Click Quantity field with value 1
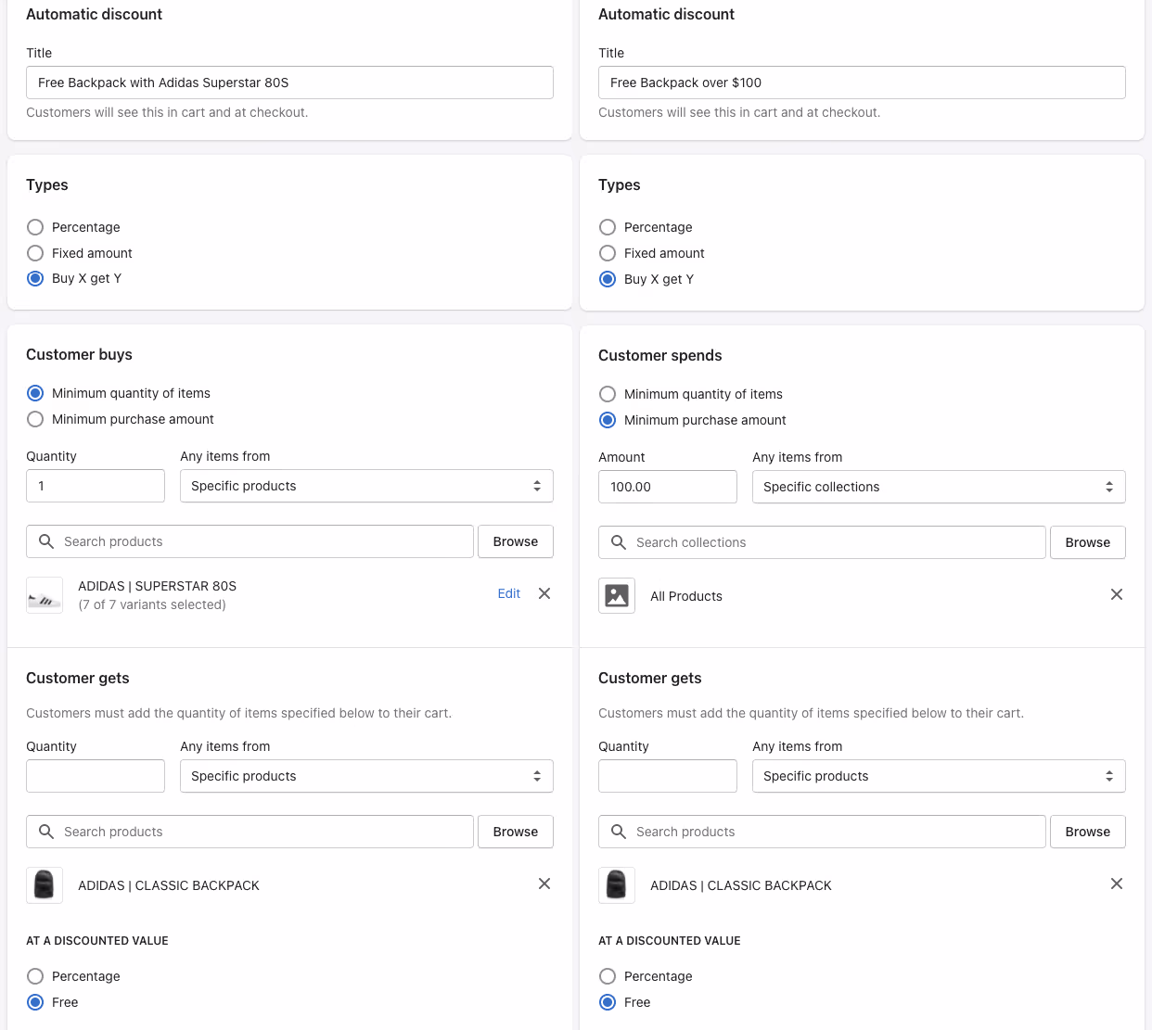The height and width of the screenshot is (1030, 1152). (x=96, y=486)
